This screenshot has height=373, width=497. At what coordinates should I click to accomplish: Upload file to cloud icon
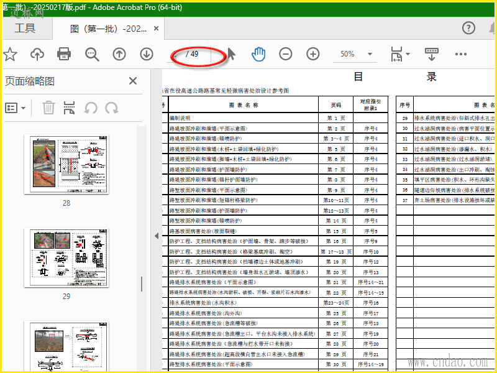(37, 54)
